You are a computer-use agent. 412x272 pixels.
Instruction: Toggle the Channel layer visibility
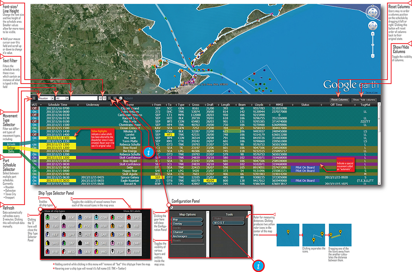coord(186,232)
